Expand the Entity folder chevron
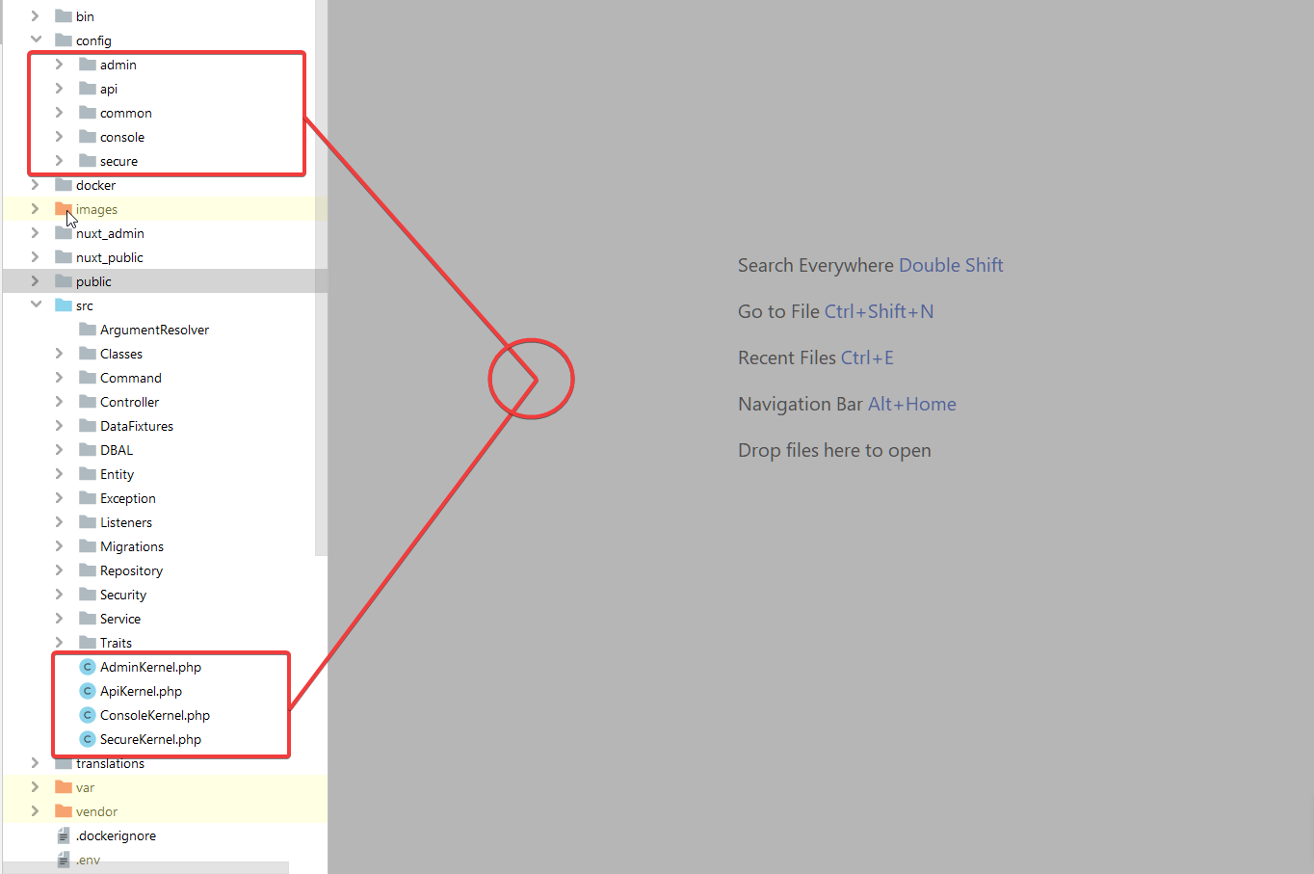 59,474
